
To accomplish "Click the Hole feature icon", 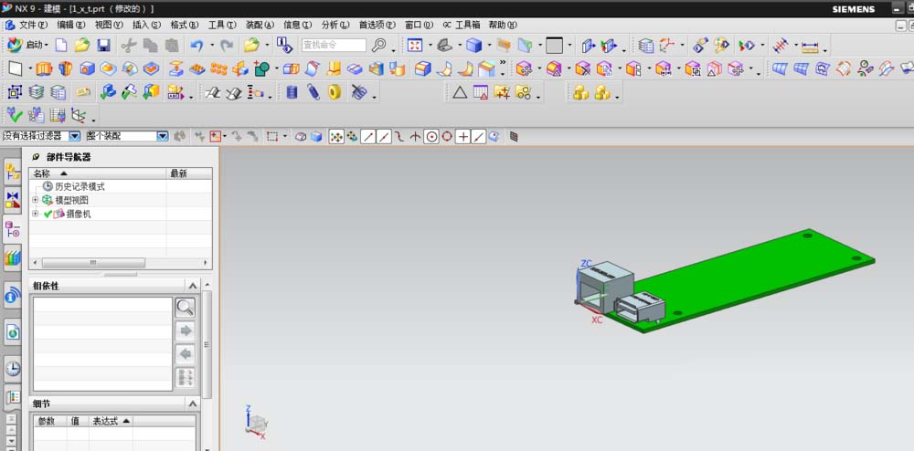I will (x=87, y=68).
